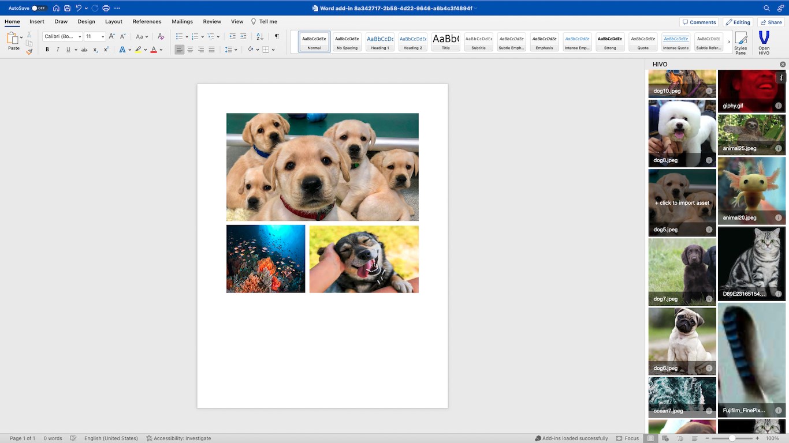
Task: Toggle Italic formatting
Action: (57, 50)
